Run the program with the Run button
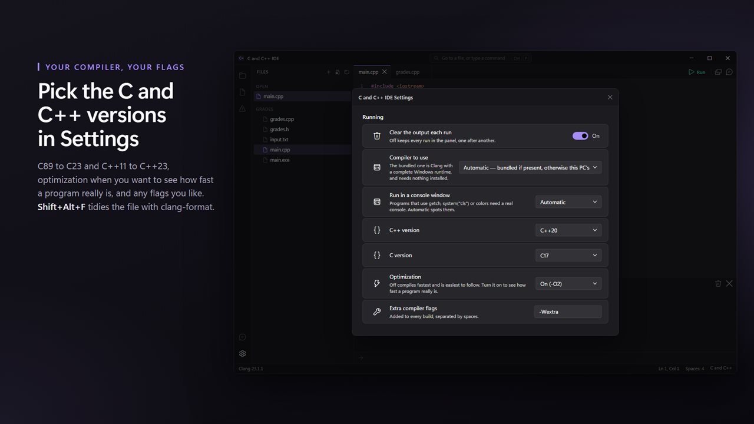 click(x=697, y=72)
